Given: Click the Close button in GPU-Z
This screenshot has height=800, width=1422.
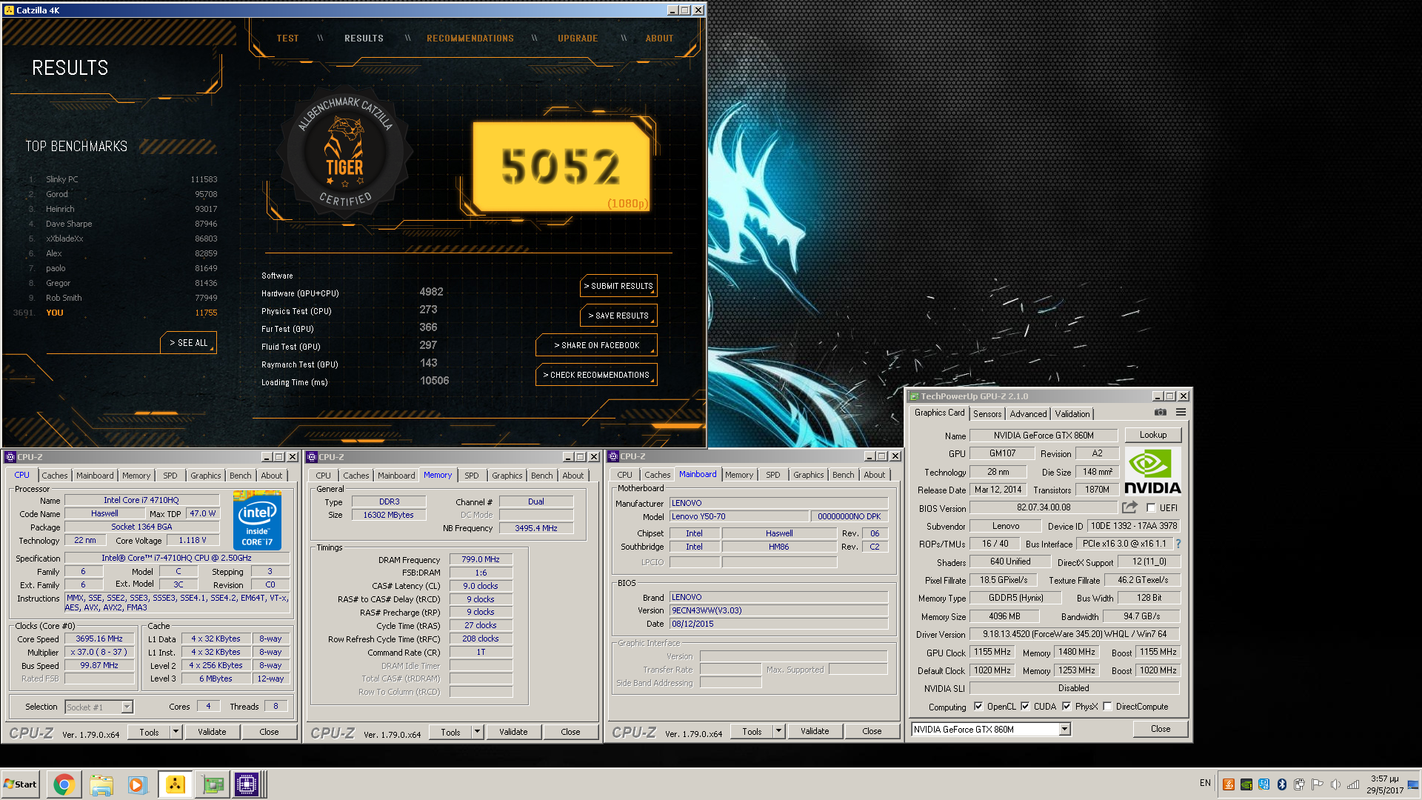Looking at the screenshot, I should pos(1161,729).
